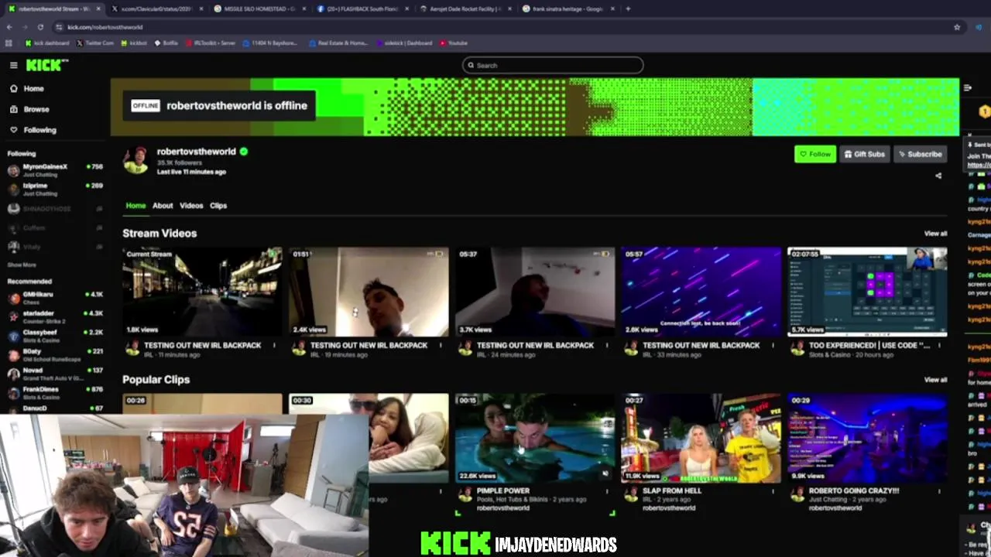Open Classybeef recommended channel
The image size is (991, 557).
point(54,336)
